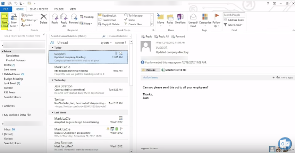This screenshot has height=153, width=295.
Task: Collapse the Today message group
Action: pos(52,48)
